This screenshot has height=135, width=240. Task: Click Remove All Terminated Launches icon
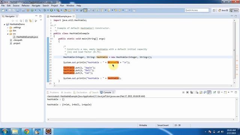click(191, 92)
